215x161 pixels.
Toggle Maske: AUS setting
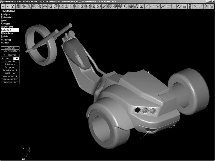pyautogui.click(x=10, y=70)
